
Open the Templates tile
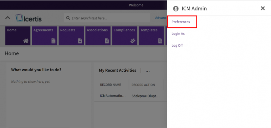pos(151,36)
